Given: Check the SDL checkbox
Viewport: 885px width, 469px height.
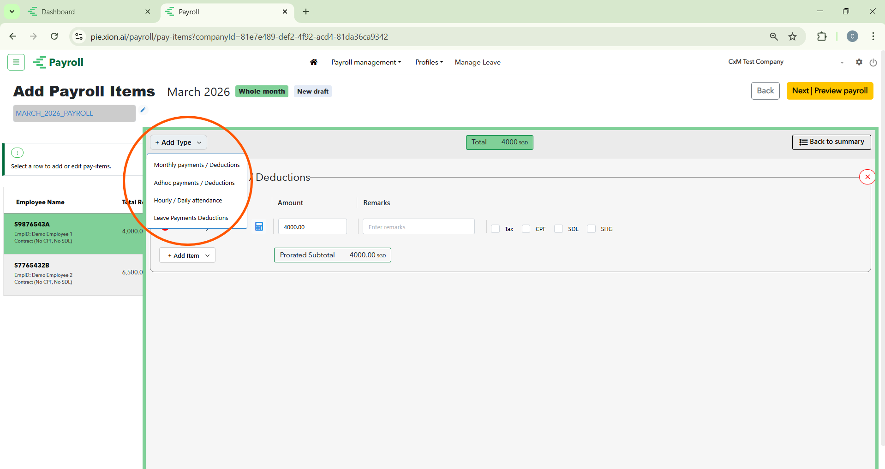Looking at the screenshot, I should (559, 229).
